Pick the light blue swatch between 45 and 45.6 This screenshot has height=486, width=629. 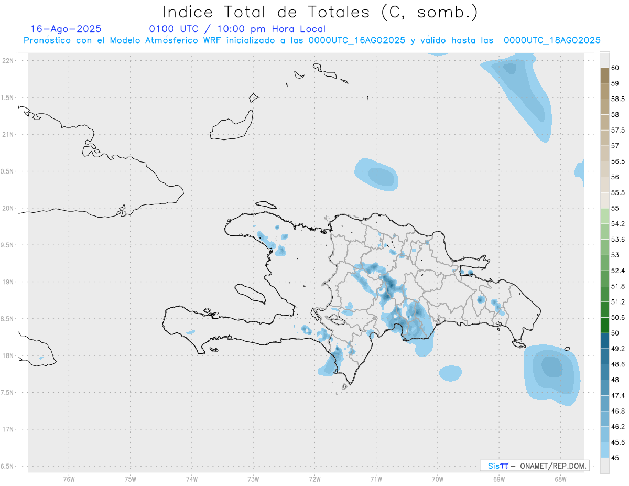(x=604, y=450)
